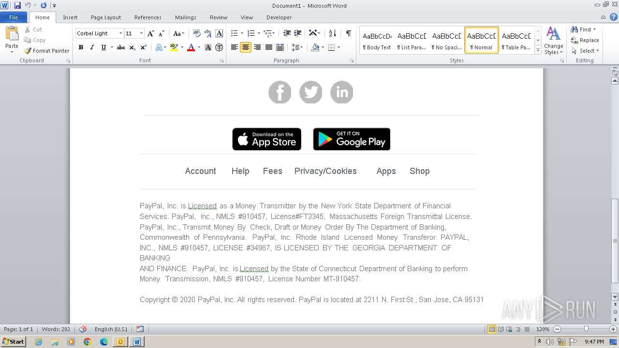Open the highlight color dropdown arrow
Screen dimensions: 619x348
182,47
